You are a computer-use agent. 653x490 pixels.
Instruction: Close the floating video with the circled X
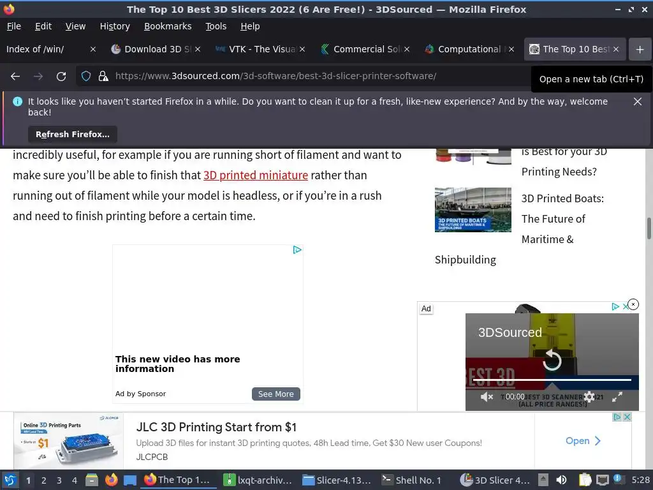(x=633, y=304)
